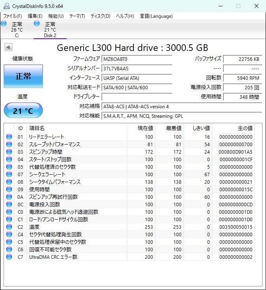Click the status icon for ID C5 row
This screenshot has width=266, height=290.
click(x=9, y=242)
